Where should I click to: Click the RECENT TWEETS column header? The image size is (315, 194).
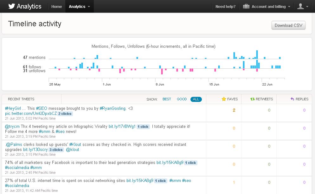21,99
